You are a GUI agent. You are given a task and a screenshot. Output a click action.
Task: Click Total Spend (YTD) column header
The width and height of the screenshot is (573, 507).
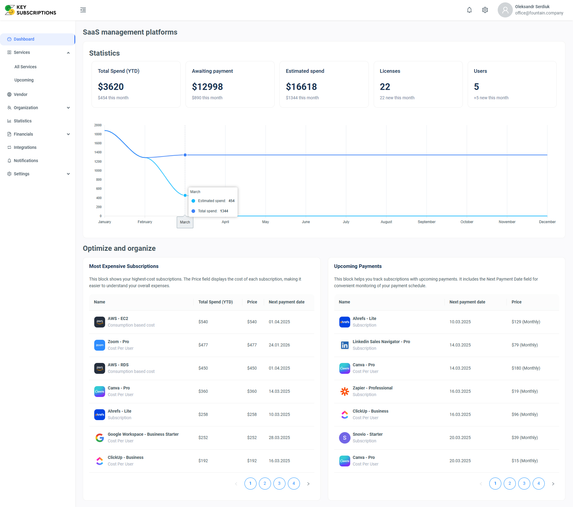tap(216, 302)
